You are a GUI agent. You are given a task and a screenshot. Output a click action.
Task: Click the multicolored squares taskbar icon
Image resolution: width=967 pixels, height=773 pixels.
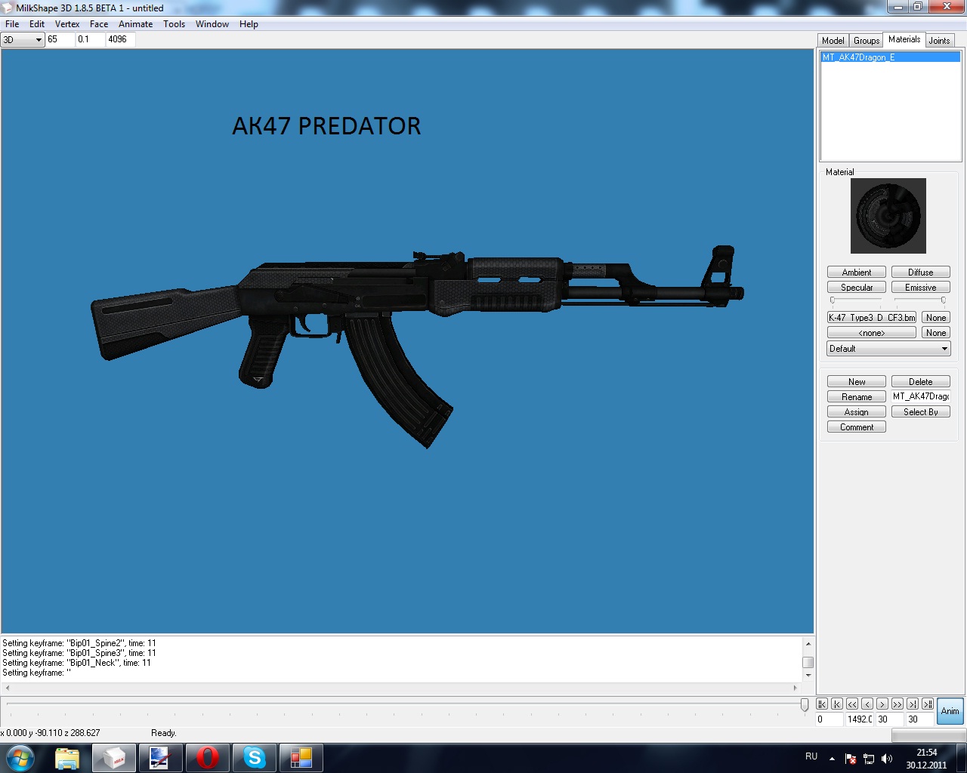[x=301, y=758]
